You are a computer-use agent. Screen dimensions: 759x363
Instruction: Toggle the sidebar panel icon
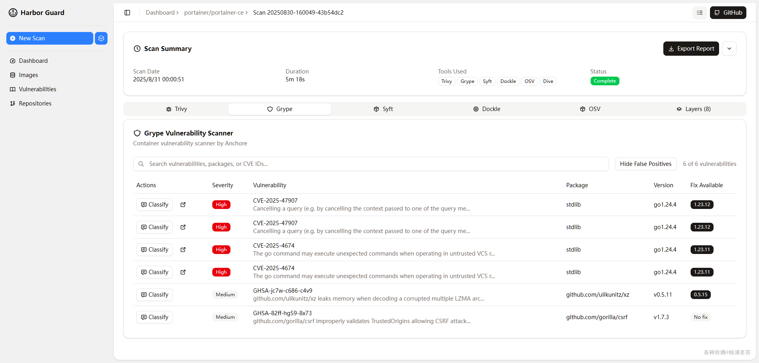pos(127,13)
